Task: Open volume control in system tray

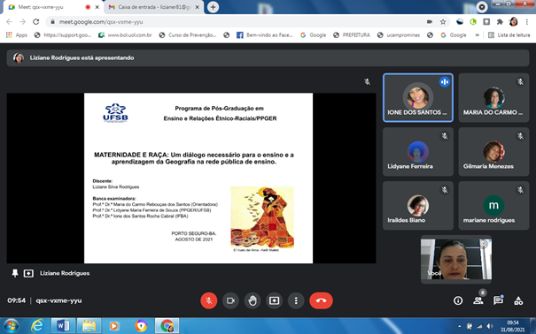Action: (490, 327)
